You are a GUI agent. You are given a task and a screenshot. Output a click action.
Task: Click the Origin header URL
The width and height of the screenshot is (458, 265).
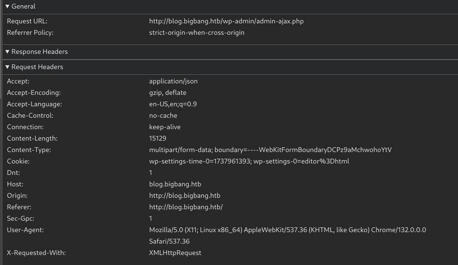click(x=184, y=195)
